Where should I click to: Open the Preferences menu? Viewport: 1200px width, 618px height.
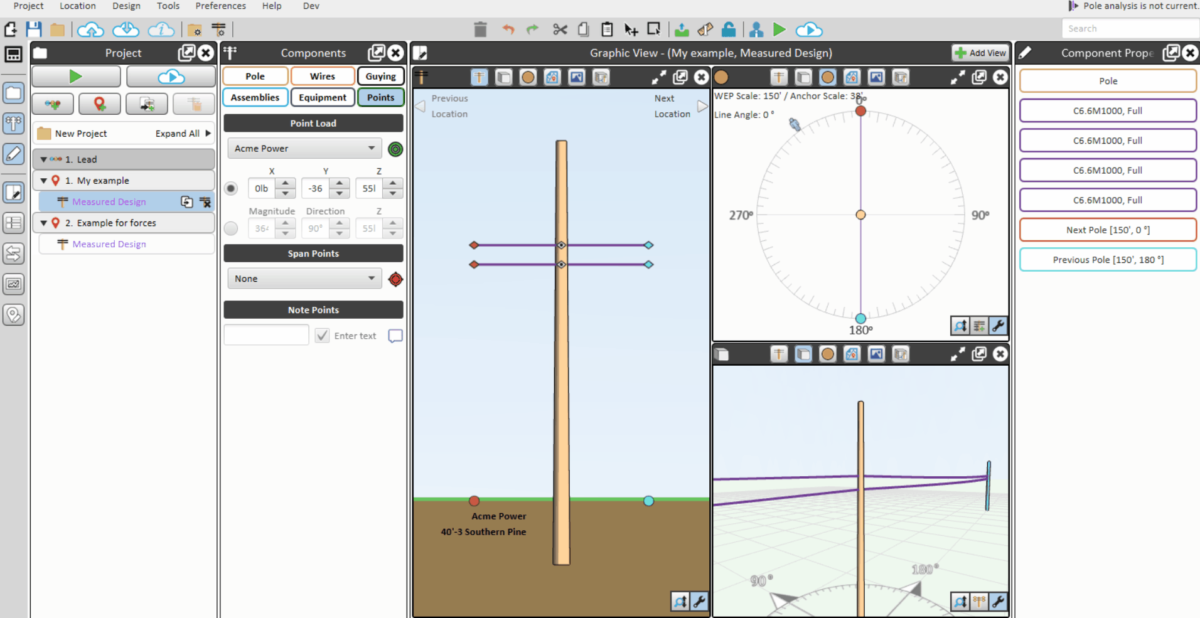(220, 6)
